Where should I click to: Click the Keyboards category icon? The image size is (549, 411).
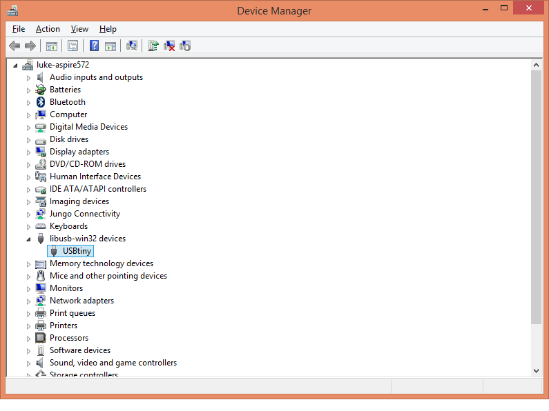[41, 226]
